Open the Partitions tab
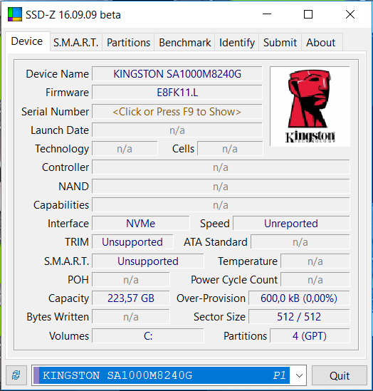373x391 pixels. click(x=128, y=43)
